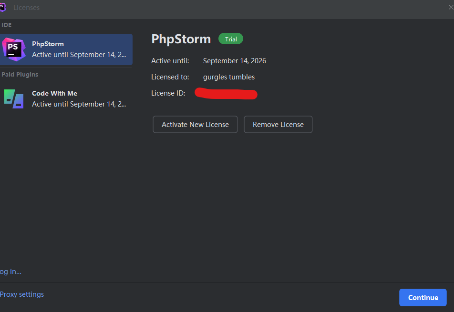Click Activate New License button
The height and width of the screenshot is (312, 454).
point(195,125)
